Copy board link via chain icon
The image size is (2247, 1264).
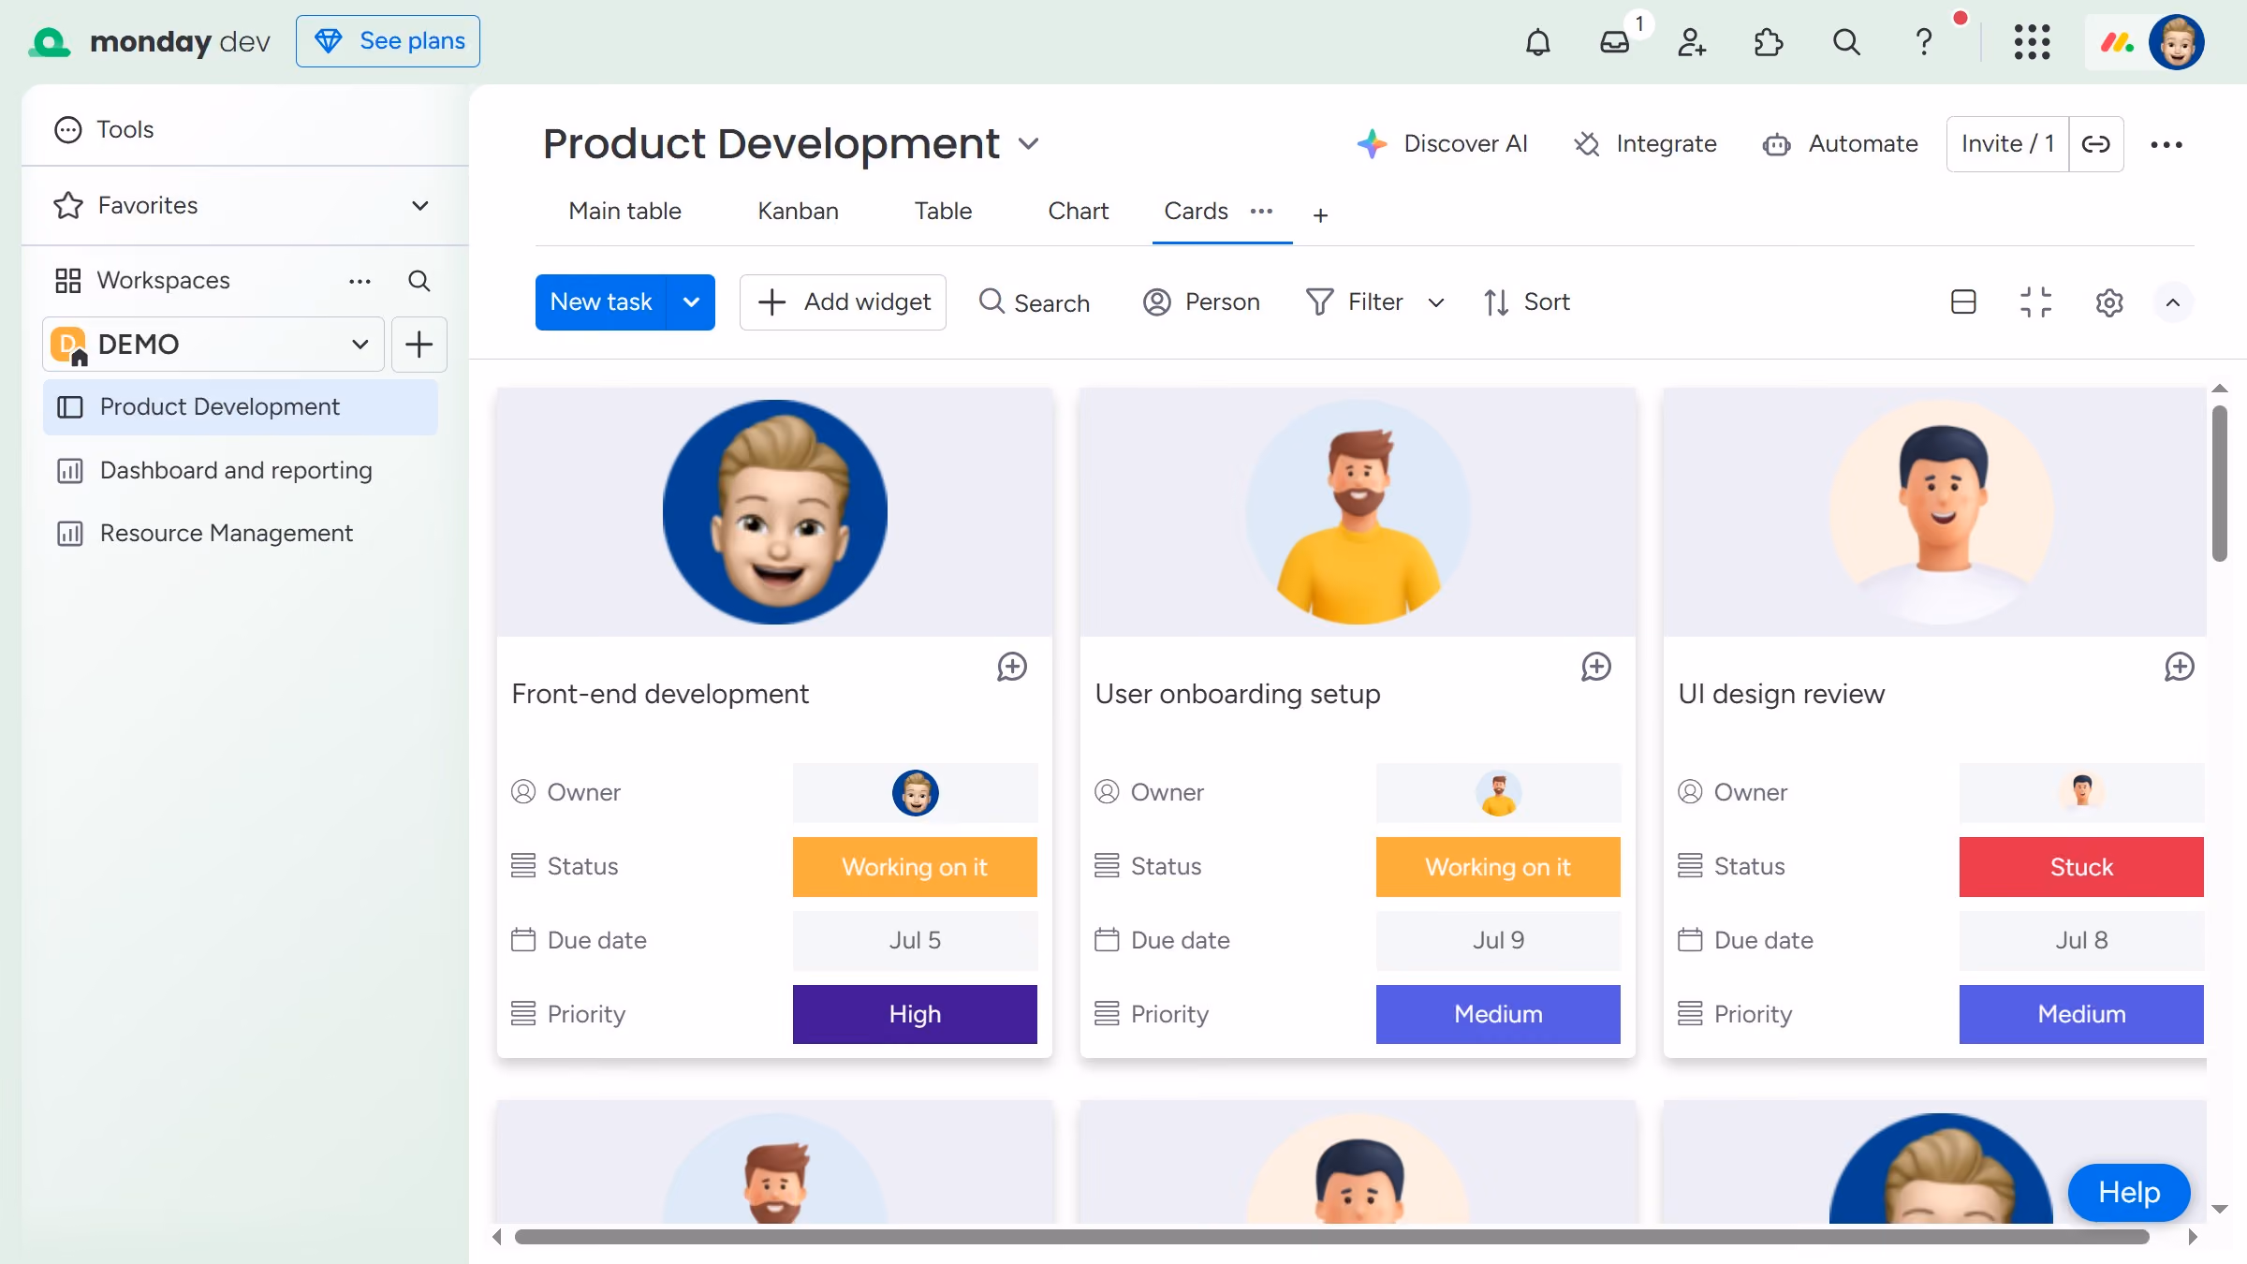[x=2096, y=144]
